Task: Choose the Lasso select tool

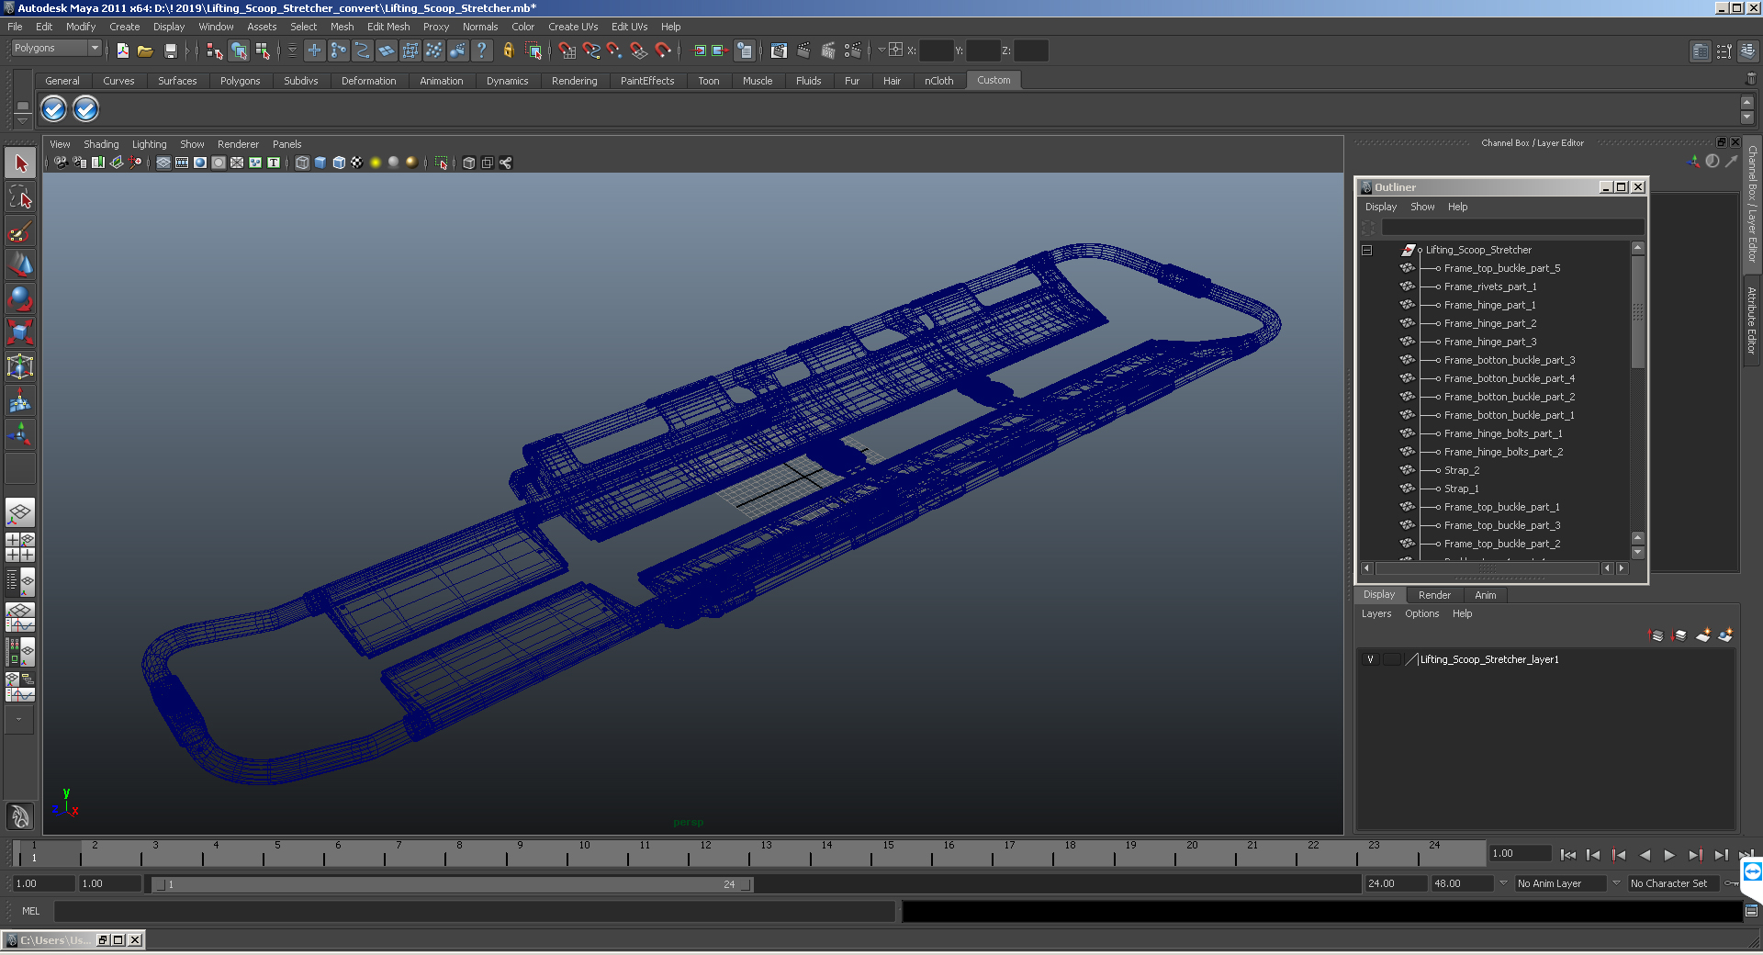Action: click(20, 197)
